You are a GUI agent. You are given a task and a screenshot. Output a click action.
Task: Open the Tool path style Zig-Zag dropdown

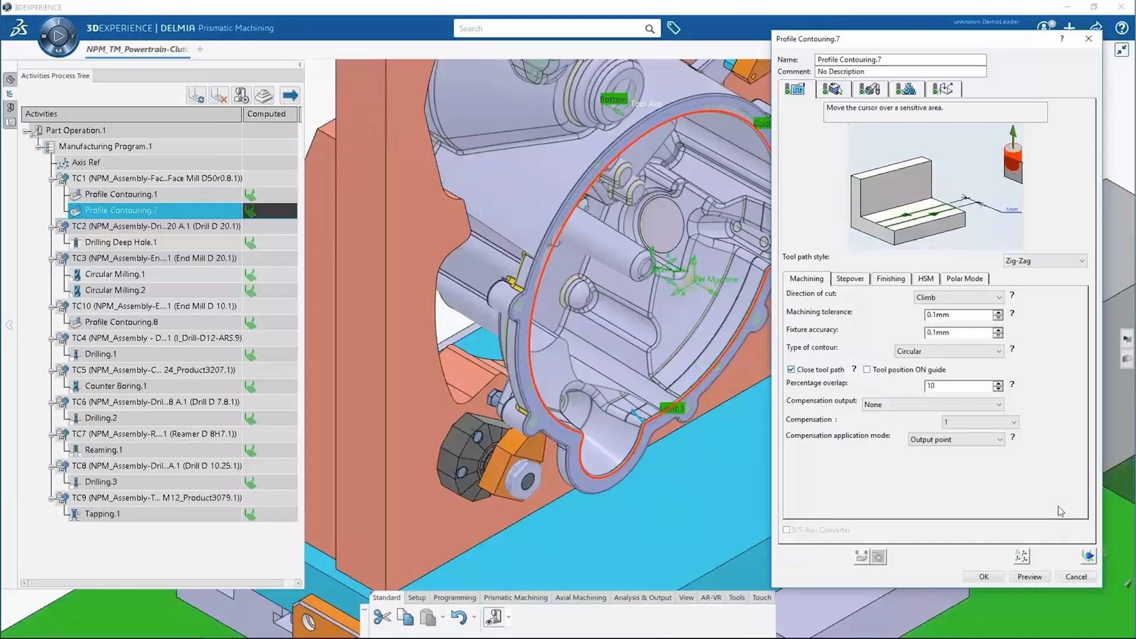1045,261
